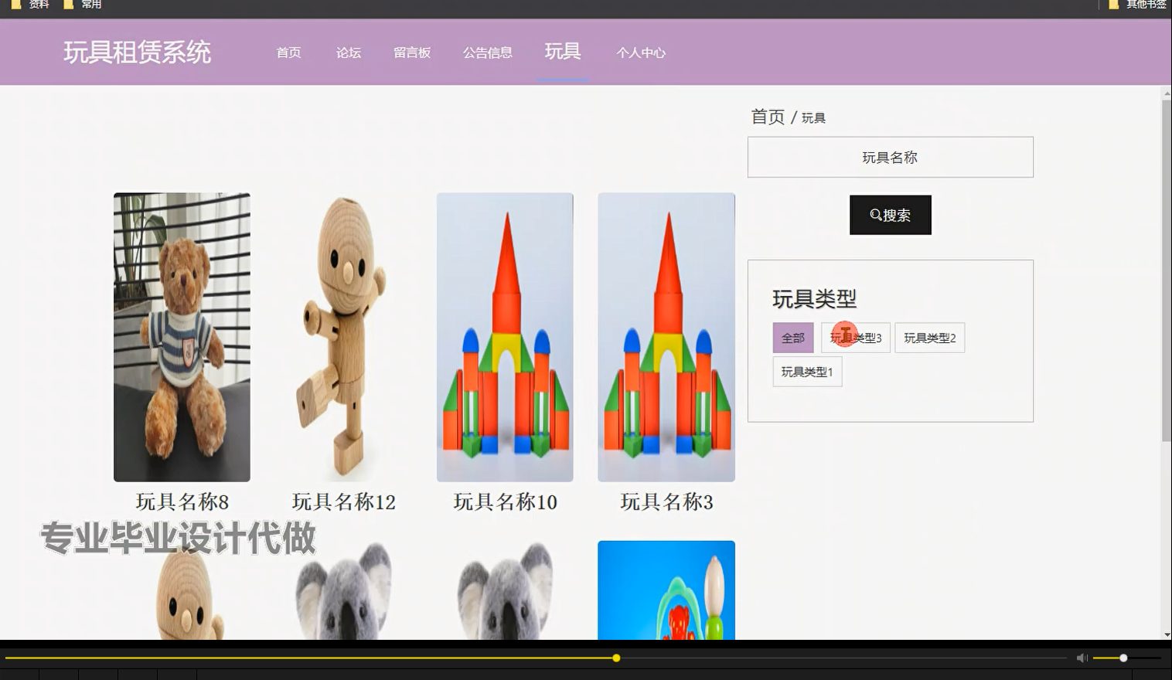The width and height of the screenshot is (1172, 680).
Task: Open the 首页 breadcrumb link
Action: click(766, 117)
